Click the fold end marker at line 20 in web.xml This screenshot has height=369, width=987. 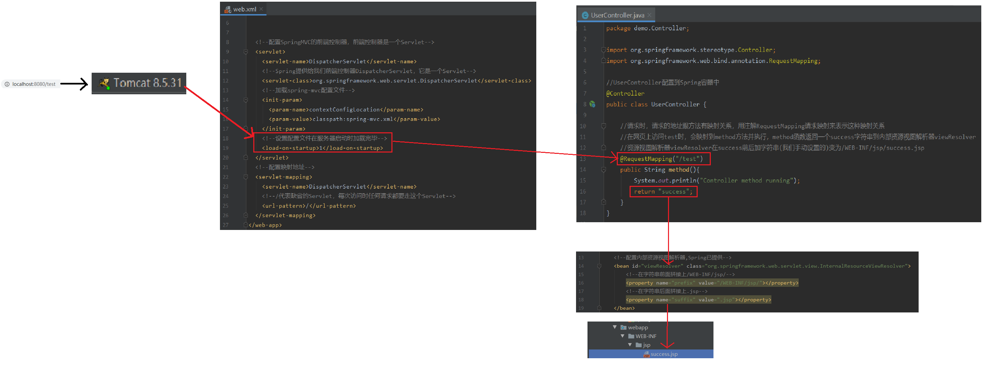pos(246,158)
